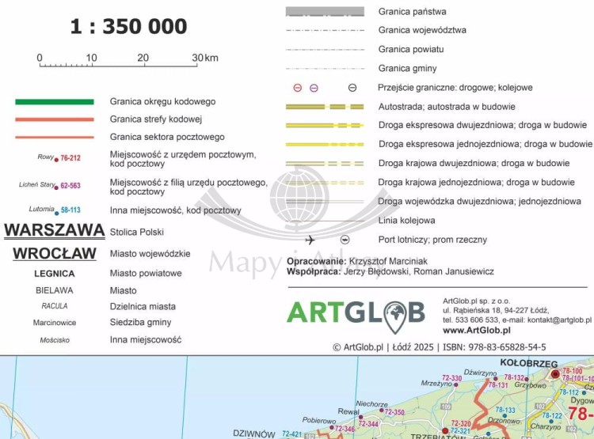
Task: Click the Granica województwa label
Action: [x=422, y=30]
